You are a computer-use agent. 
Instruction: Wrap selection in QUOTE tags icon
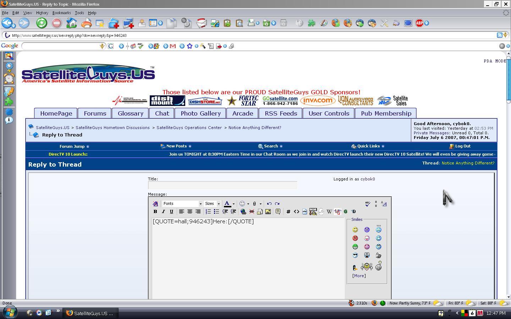pos(278,212)
